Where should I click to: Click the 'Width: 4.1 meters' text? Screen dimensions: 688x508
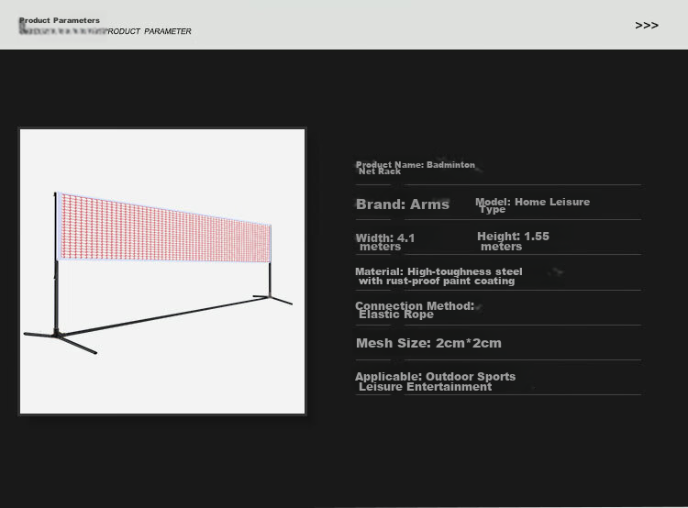click(x=385, y=242)
